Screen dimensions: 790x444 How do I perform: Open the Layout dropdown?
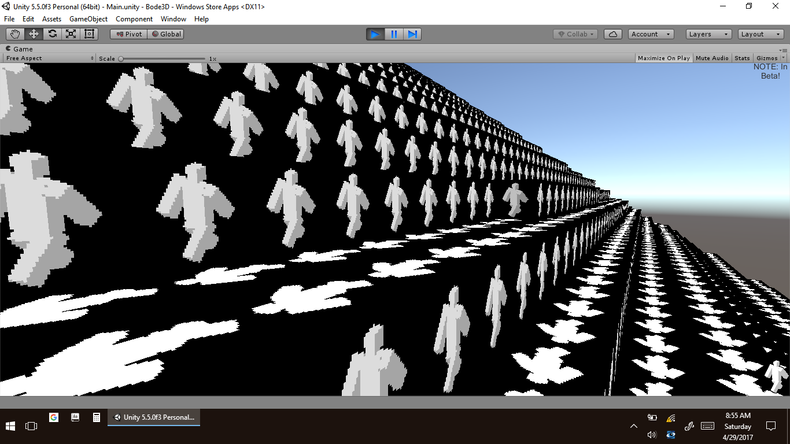point(761,34)
